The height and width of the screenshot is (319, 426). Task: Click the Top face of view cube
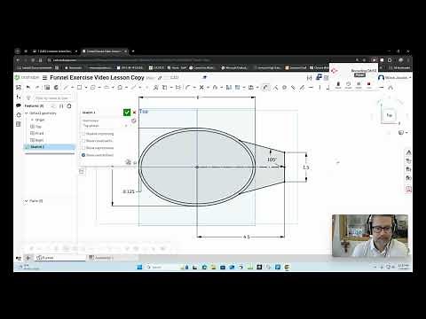point(390,115)
